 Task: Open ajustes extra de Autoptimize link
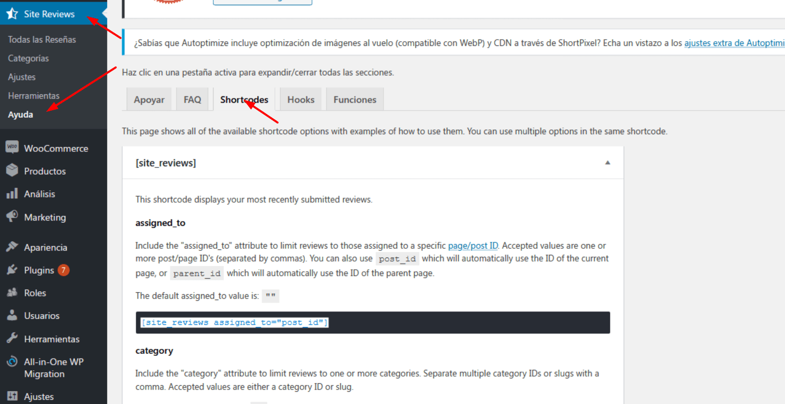click(x=735, y=43)
